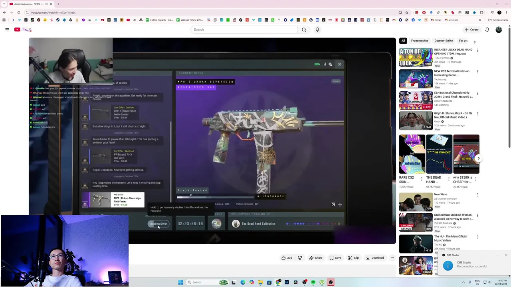Open Lightroom from the taskbar

click(x=287, y=282)
